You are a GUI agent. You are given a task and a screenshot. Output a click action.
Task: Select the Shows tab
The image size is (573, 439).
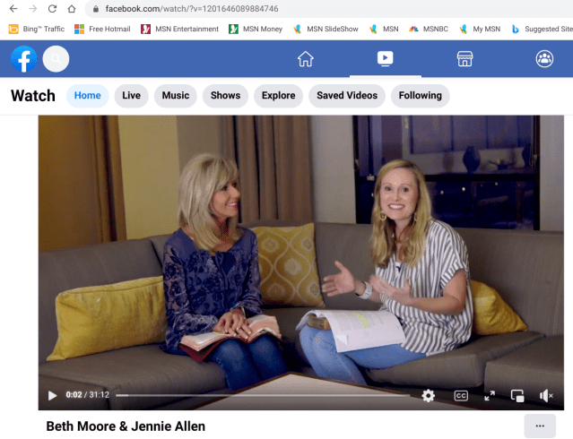[x=225, y=96]
